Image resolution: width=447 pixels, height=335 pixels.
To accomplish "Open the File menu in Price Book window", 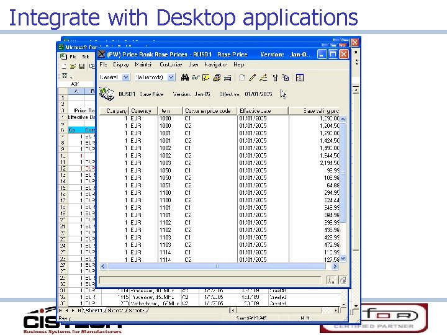I will 103,65.
